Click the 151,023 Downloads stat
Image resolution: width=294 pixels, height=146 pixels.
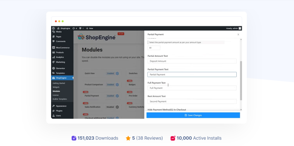95,138
